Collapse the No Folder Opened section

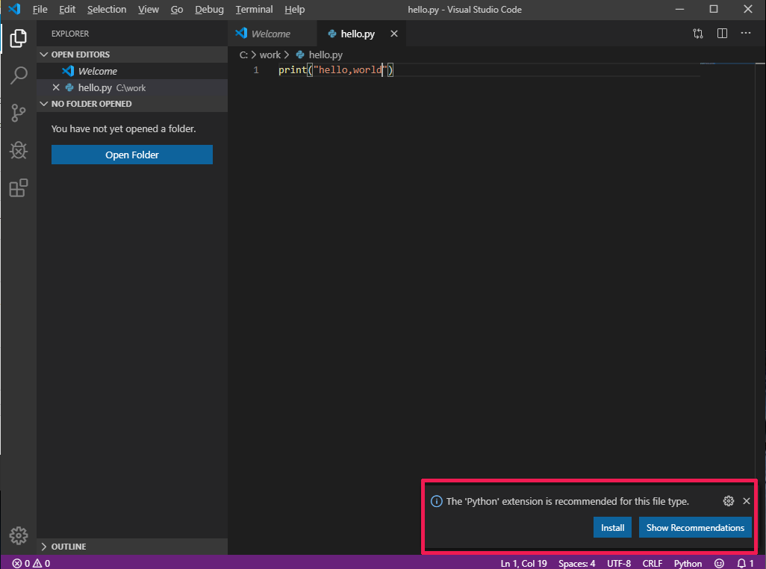coord(44,104)
